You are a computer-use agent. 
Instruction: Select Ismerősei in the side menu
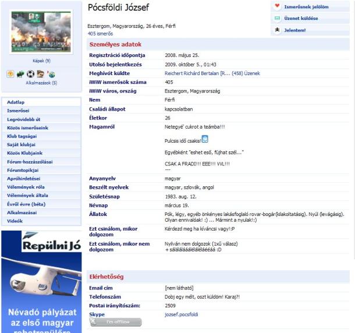pos(41,111)
